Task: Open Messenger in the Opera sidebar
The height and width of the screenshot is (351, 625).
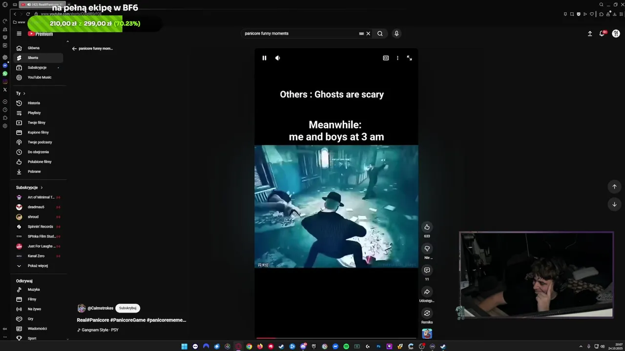Action: [5, 65]
